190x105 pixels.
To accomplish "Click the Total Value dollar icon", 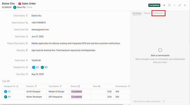I will pyautogui.click(x=27, y=60).
